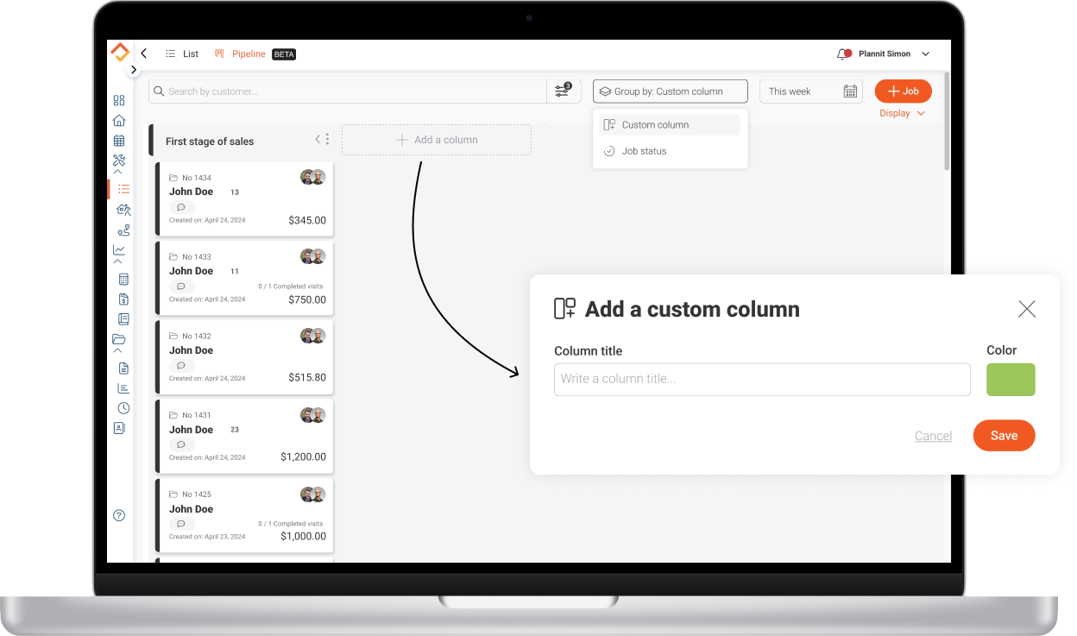Open the contact card icon at sidebar bottom
1077x636 pixels.
(x=119, y=427)
